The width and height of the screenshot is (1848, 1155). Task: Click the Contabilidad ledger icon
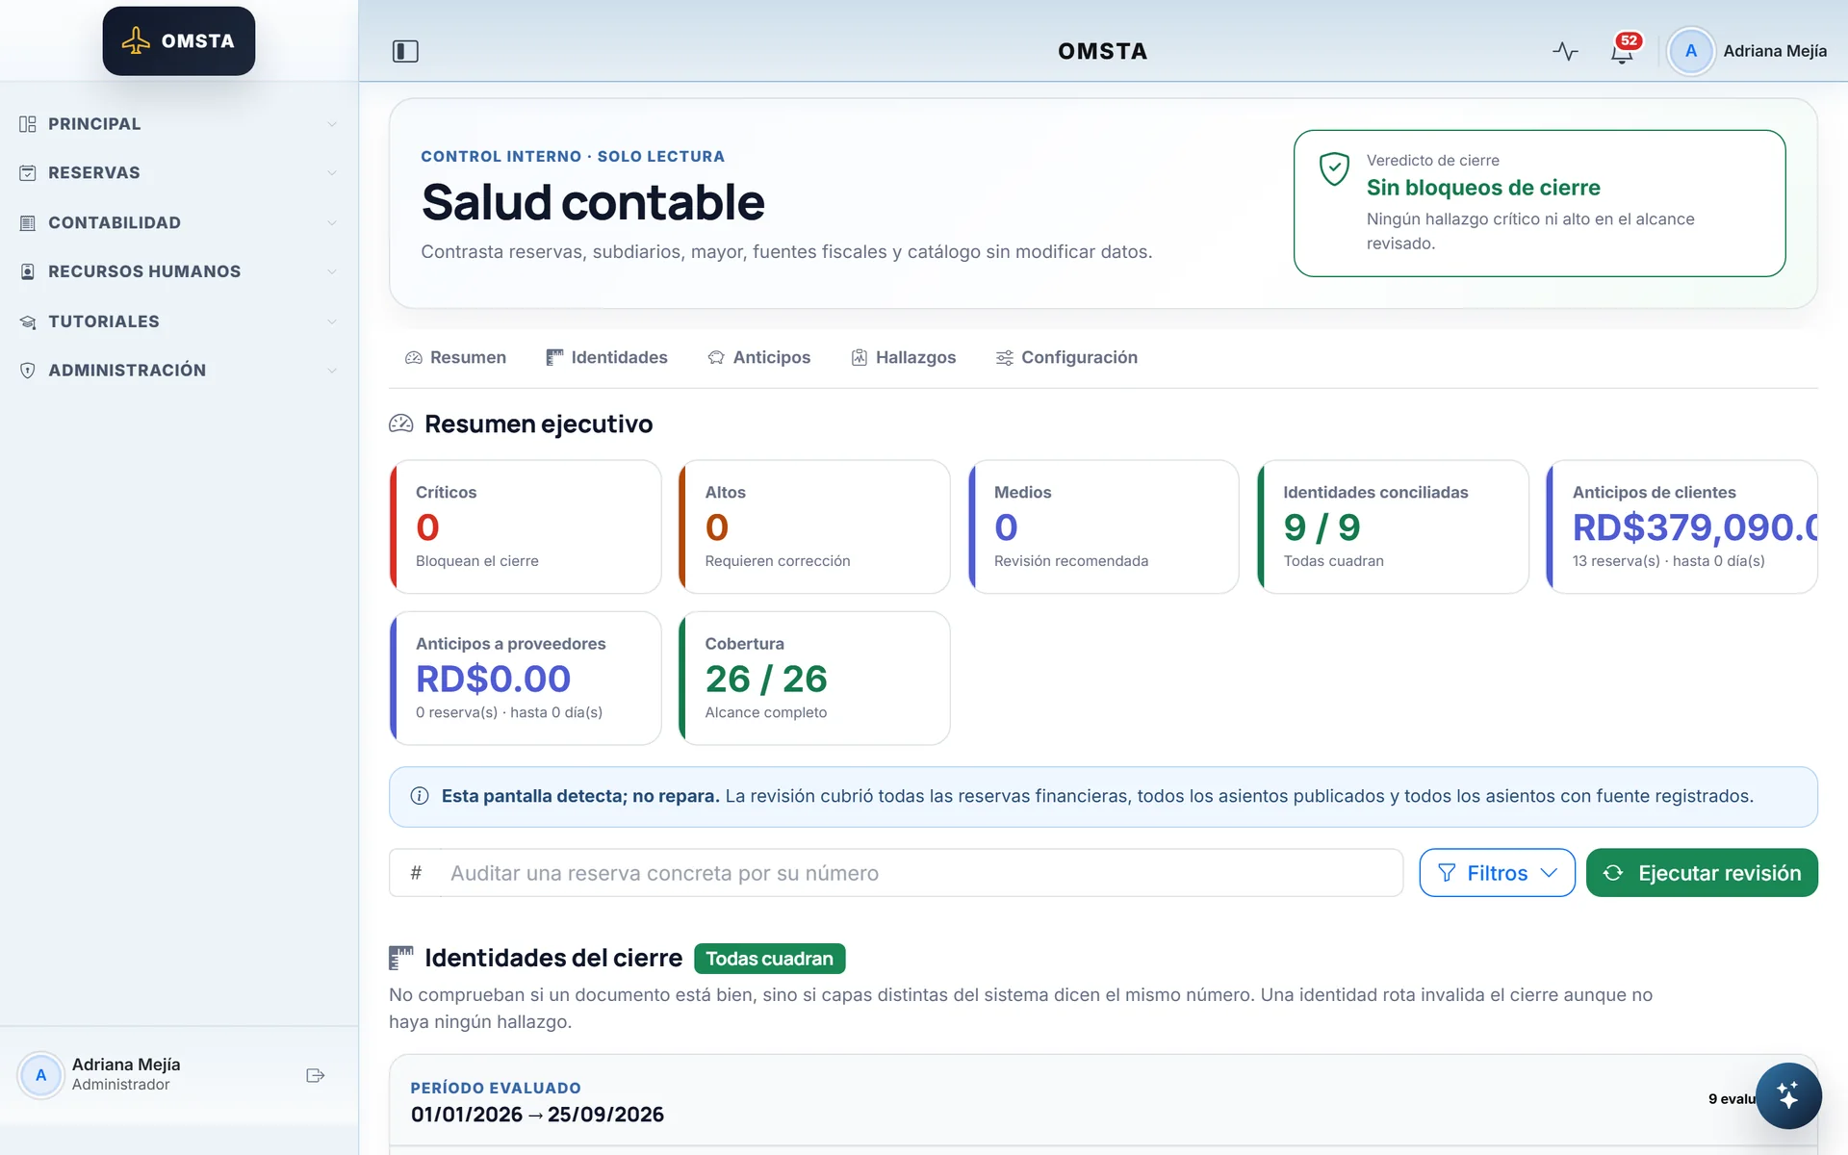point(28,223)
